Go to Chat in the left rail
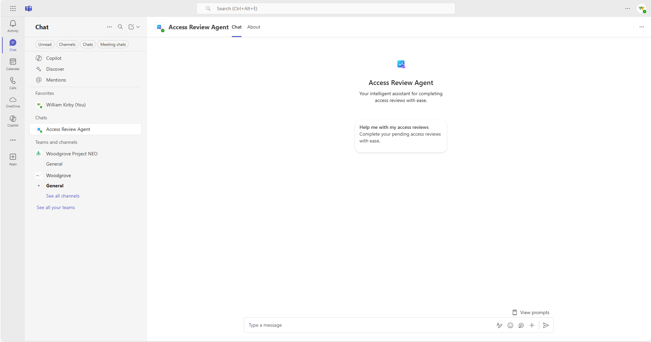The image size is (651, 342). (x=13, y=45)
